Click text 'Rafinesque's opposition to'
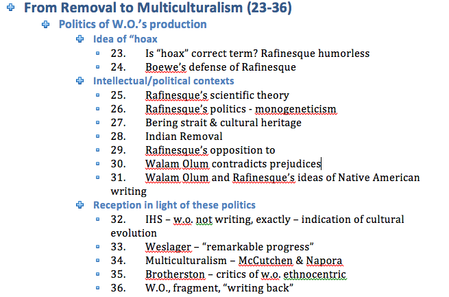449x297 pixels. tap(210, 150)
